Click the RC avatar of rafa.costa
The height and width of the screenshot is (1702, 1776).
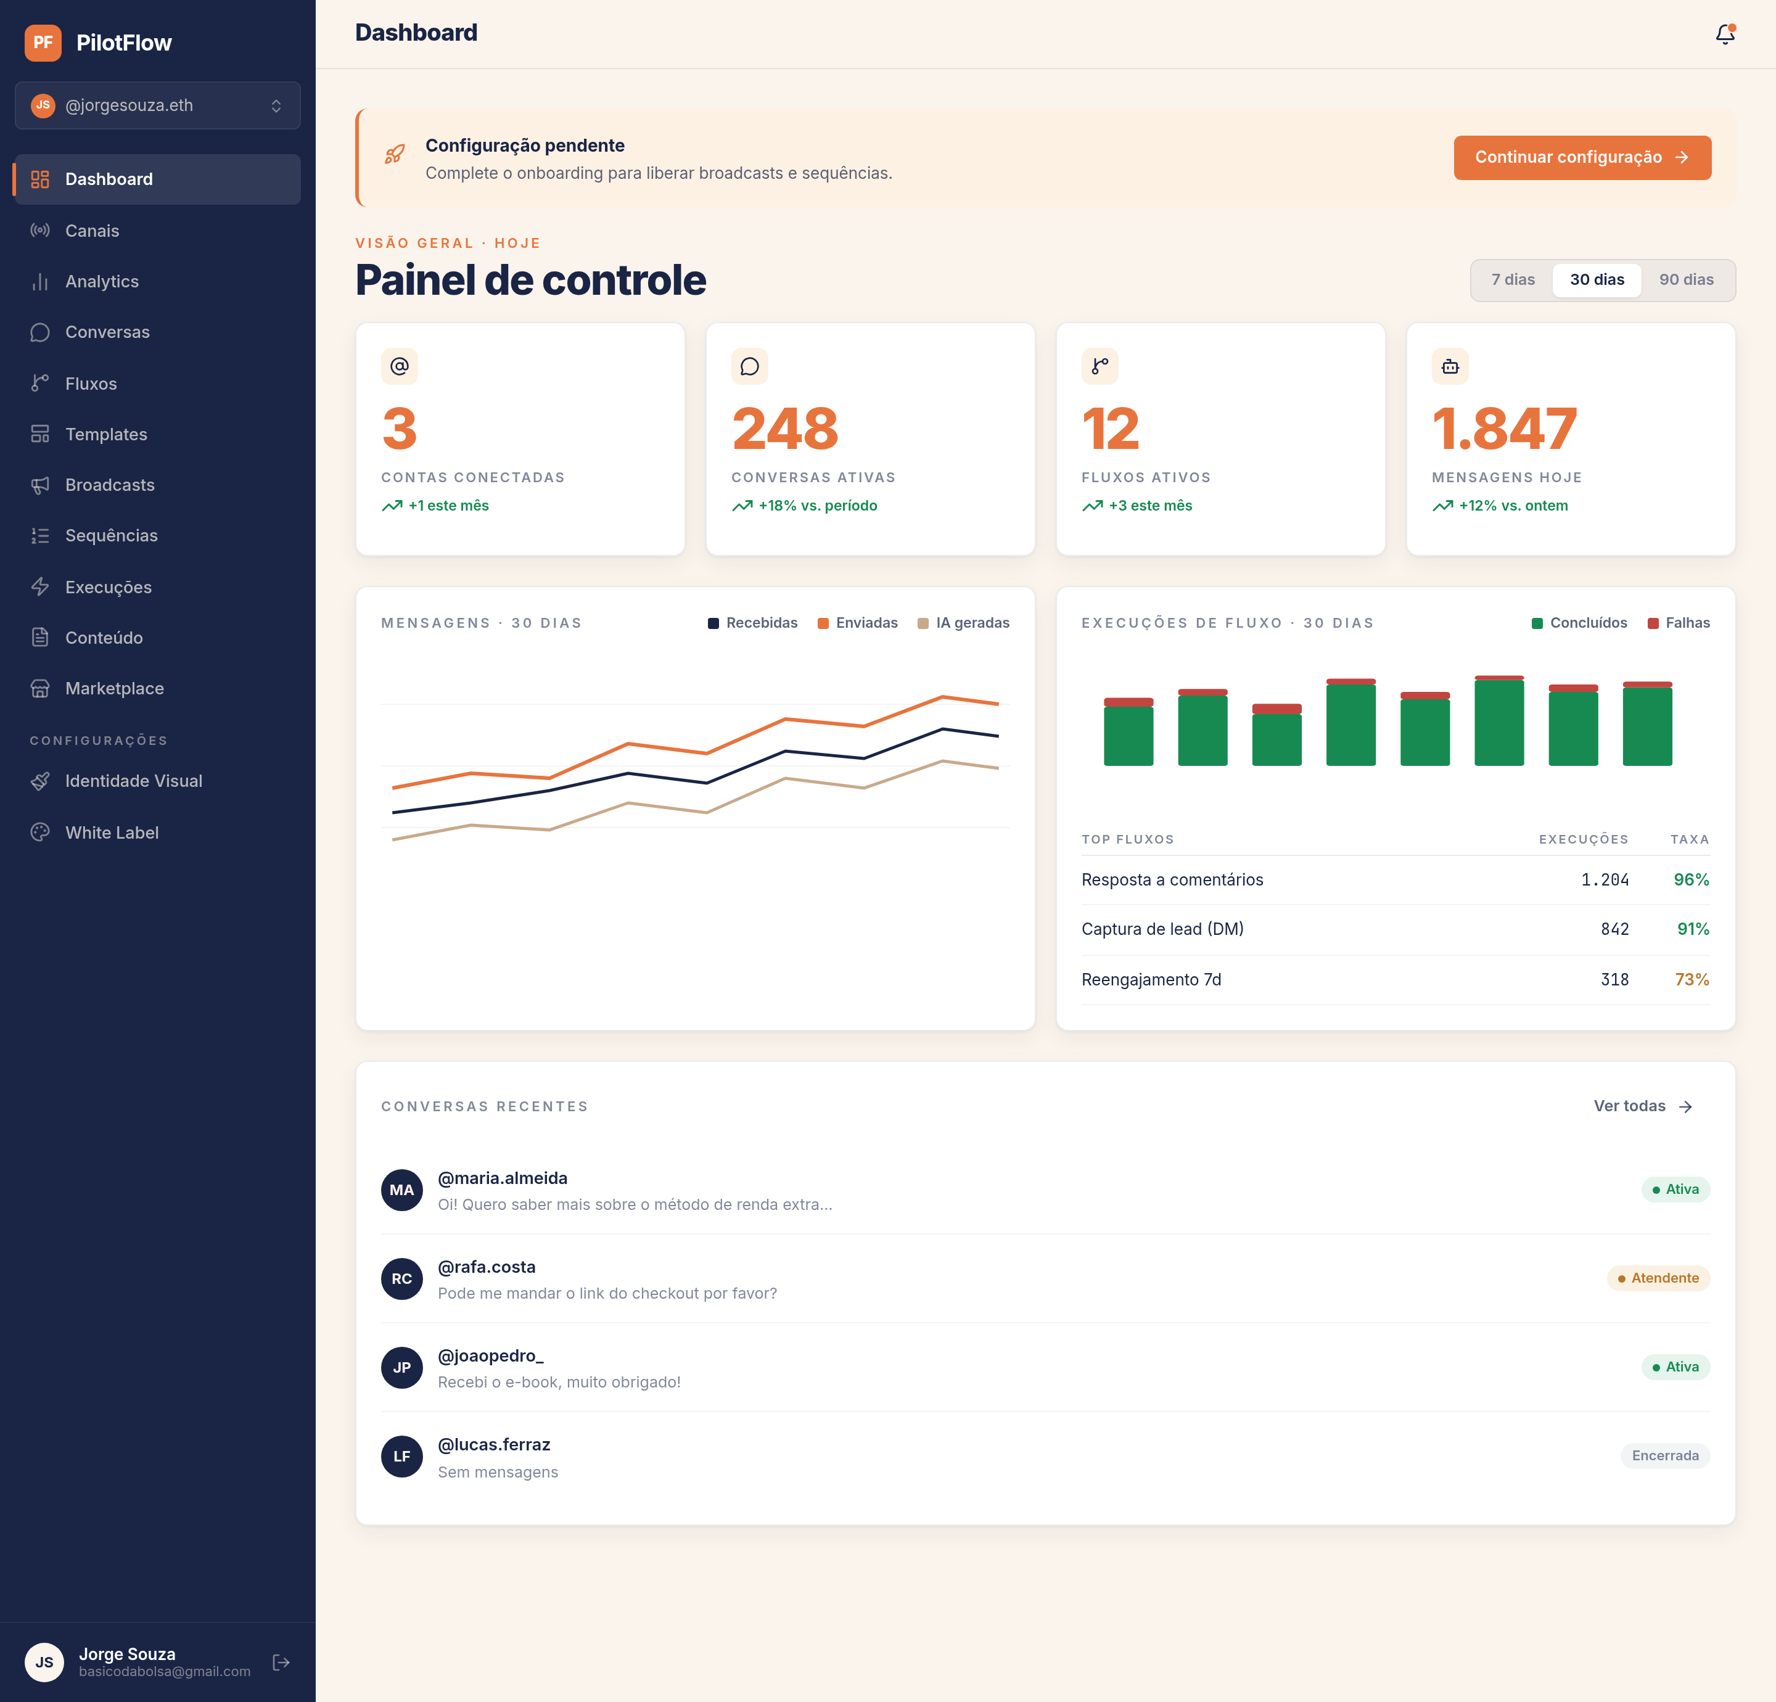pyautogui.click(x=402, y=1279)
